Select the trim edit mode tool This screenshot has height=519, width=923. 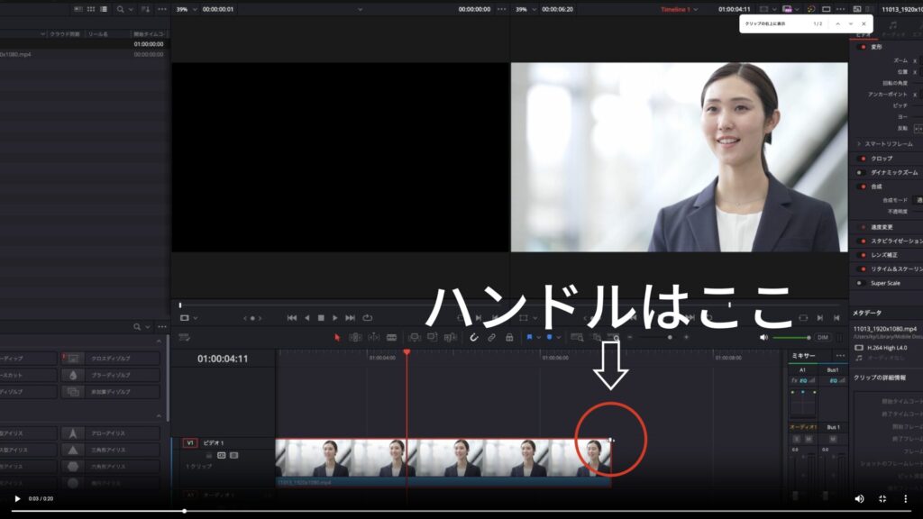(x=355, y=338)
